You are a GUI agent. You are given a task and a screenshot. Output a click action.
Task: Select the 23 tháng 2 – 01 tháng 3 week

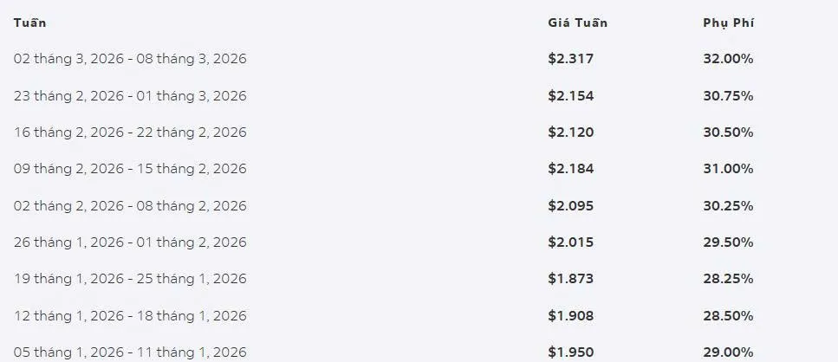(130, 95)
